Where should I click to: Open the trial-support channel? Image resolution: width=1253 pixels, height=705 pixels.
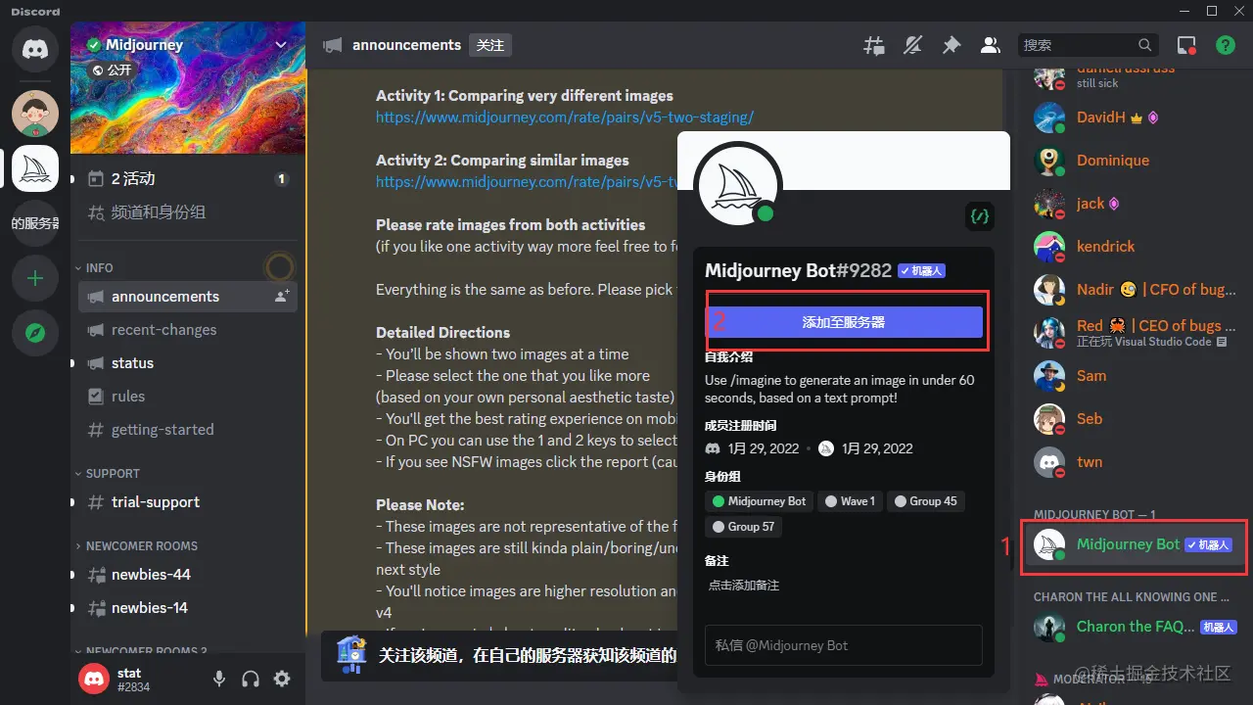(188, 502)
